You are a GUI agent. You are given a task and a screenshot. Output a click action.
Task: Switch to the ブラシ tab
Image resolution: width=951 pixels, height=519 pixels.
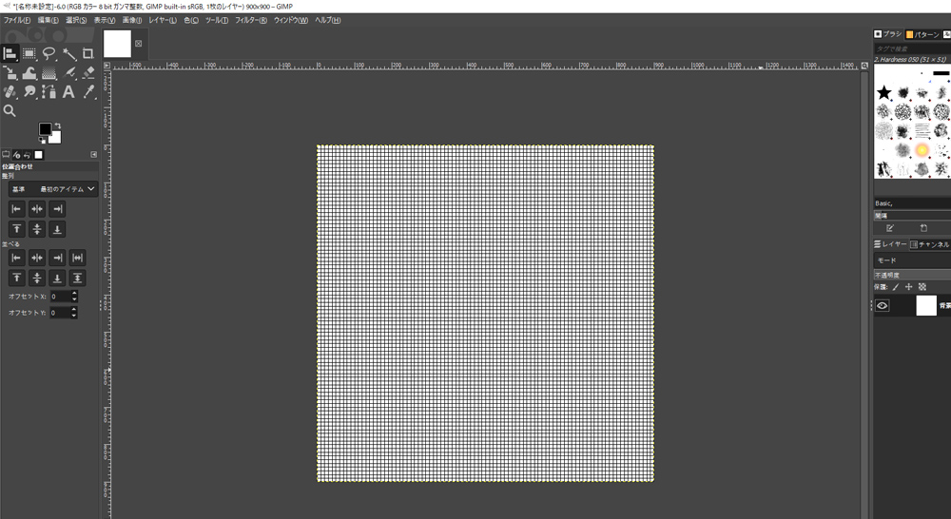(x=888, y=34)
